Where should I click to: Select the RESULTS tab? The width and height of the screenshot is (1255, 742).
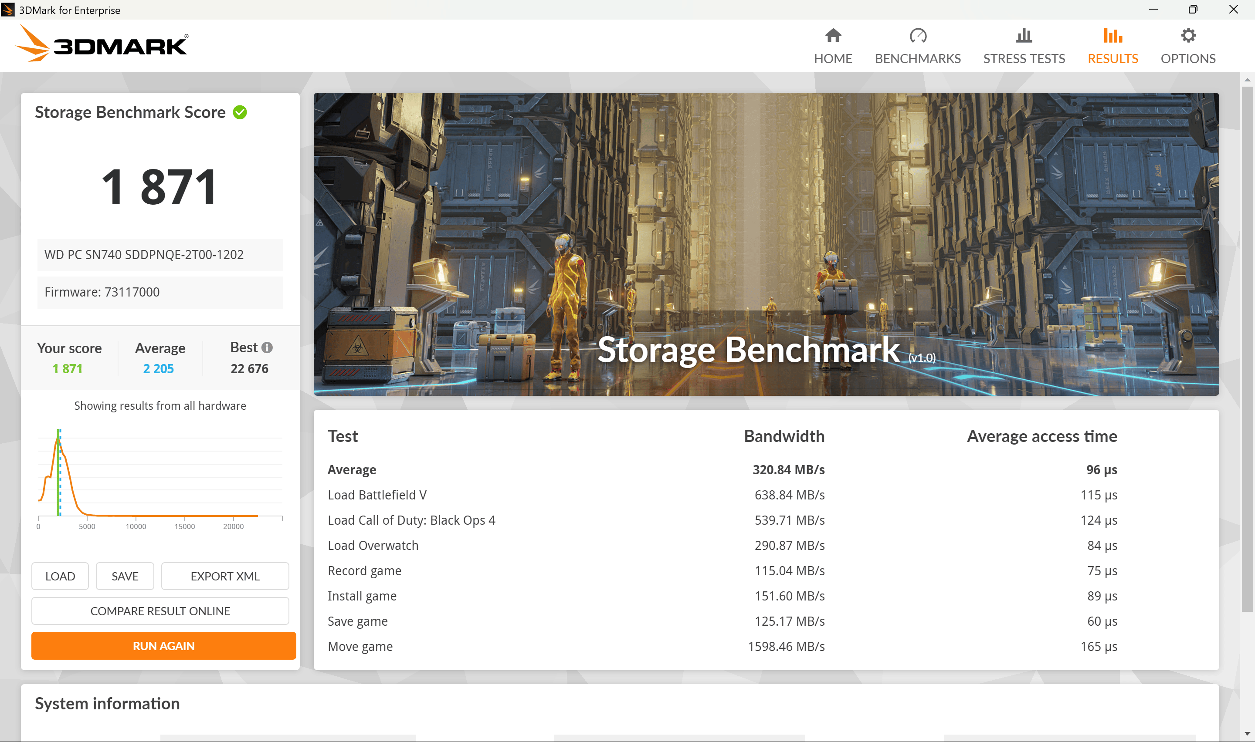pos(1113,46)
